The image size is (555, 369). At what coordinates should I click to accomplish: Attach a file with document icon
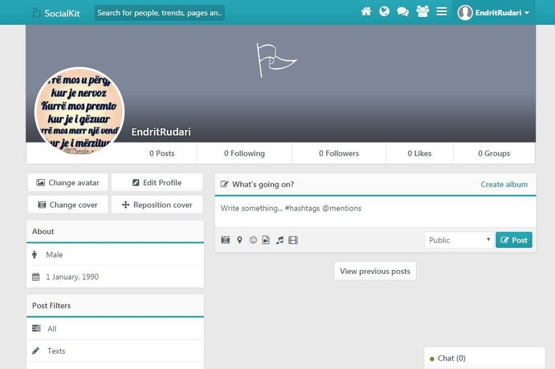click(266, 240)
